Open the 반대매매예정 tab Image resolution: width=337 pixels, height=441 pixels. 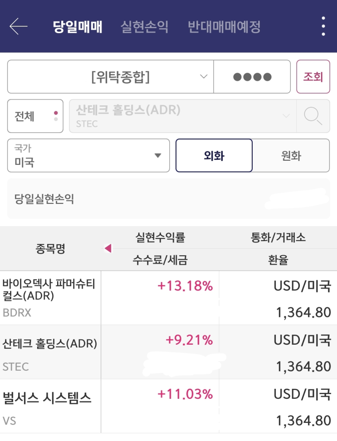point(224,27)
